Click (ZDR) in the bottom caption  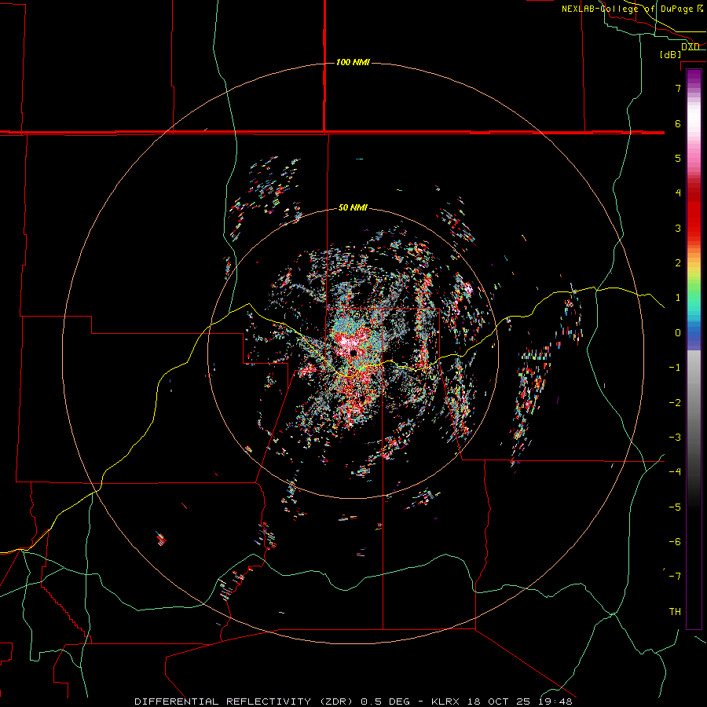[337, 702]
